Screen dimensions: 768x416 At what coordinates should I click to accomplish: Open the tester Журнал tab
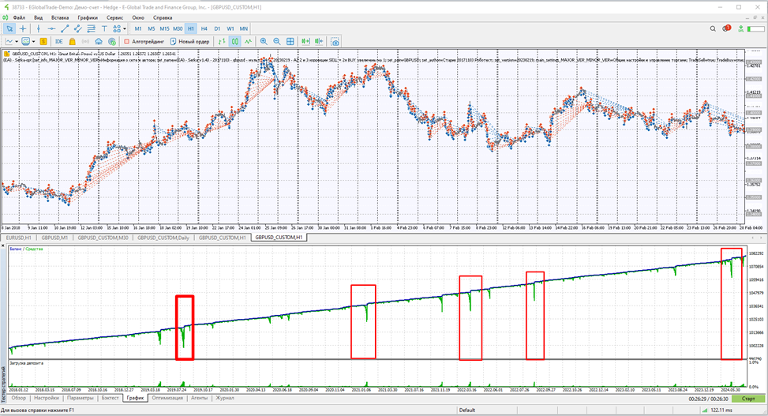pos(225,399)
